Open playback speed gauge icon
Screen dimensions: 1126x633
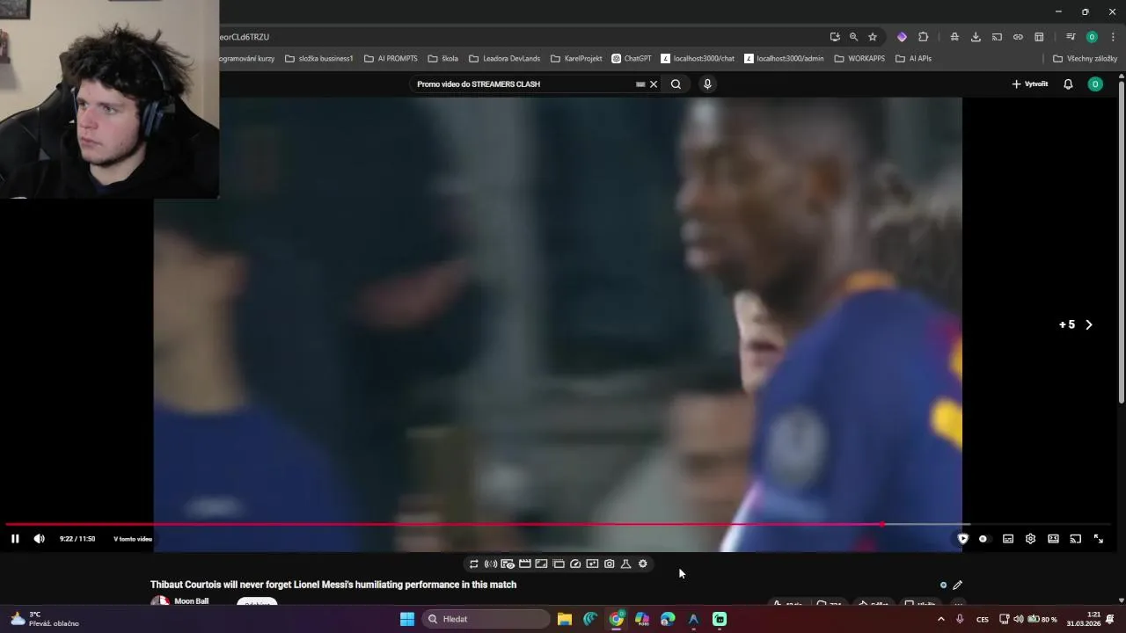pyautogui.click(x=575, y=564)
